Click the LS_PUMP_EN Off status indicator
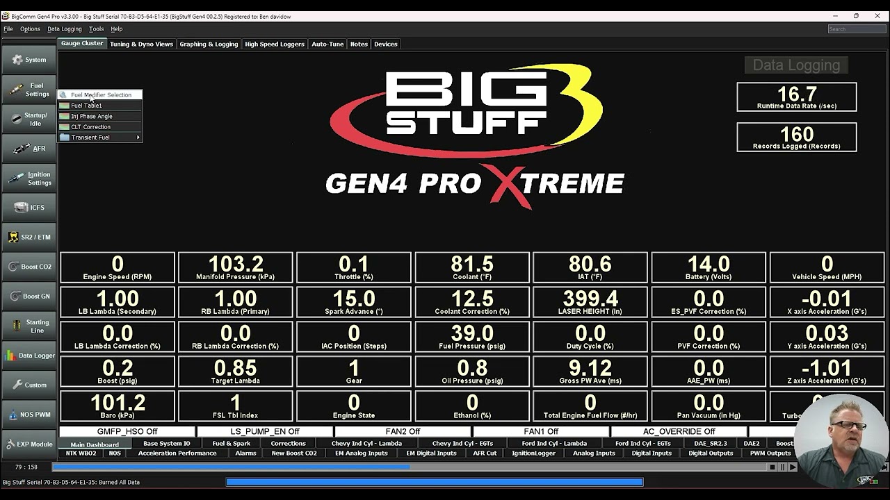 point(265,431)
